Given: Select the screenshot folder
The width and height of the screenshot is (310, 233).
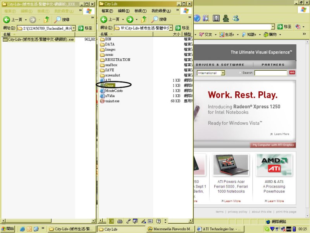Looking at the screenshot, I should pyautogui.click(x=110, y=75).
